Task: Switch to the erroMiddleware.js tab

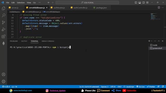Action: tap(37, 7)
